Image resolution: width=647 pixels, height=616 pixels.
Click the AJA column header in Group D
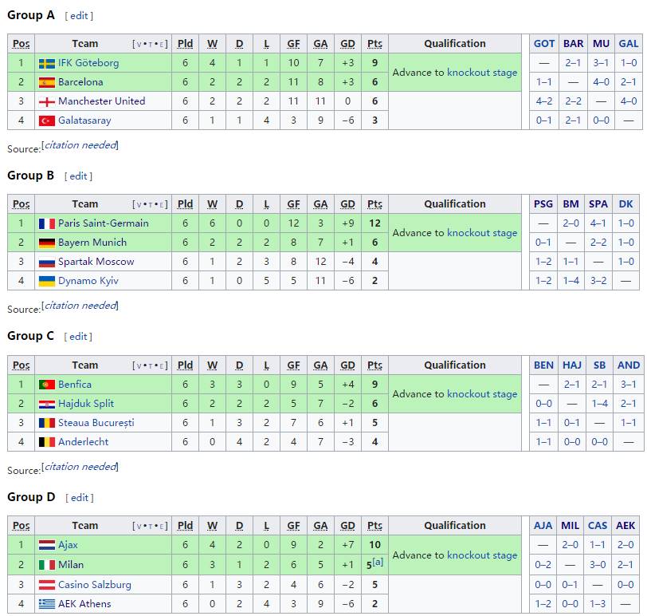tap(543, 526)
